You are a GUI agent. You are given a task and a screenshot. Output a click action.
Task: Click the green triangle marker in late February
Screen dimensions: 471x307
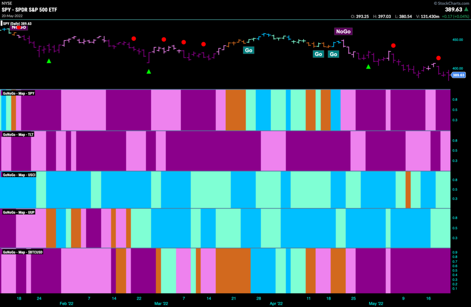point(149,71)
